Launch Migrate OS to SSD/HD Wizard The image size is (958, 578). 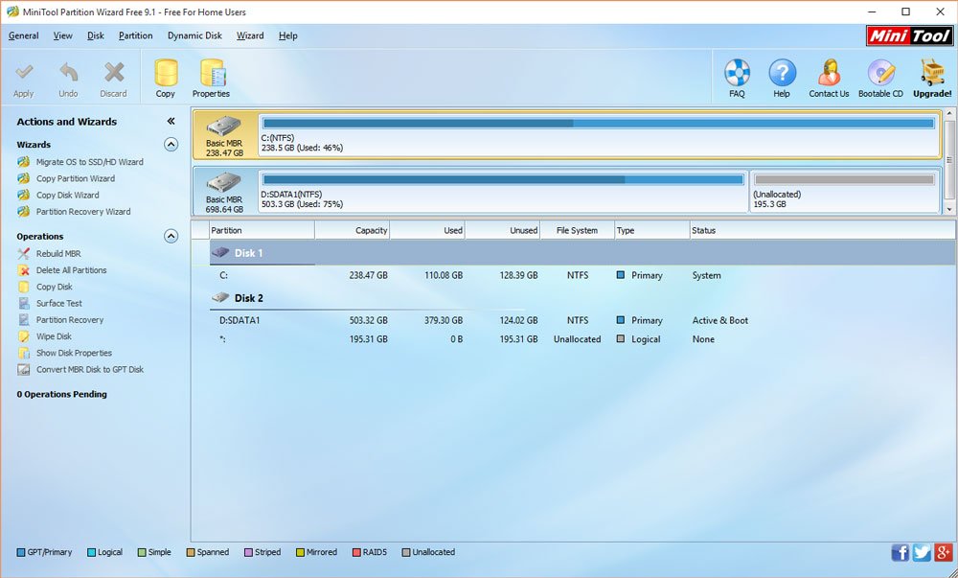[89, 162]
